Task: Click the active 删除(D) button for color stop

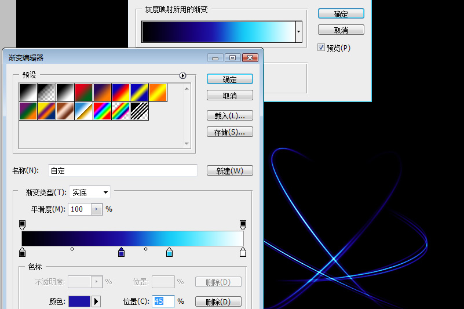Action: point(218,301)
